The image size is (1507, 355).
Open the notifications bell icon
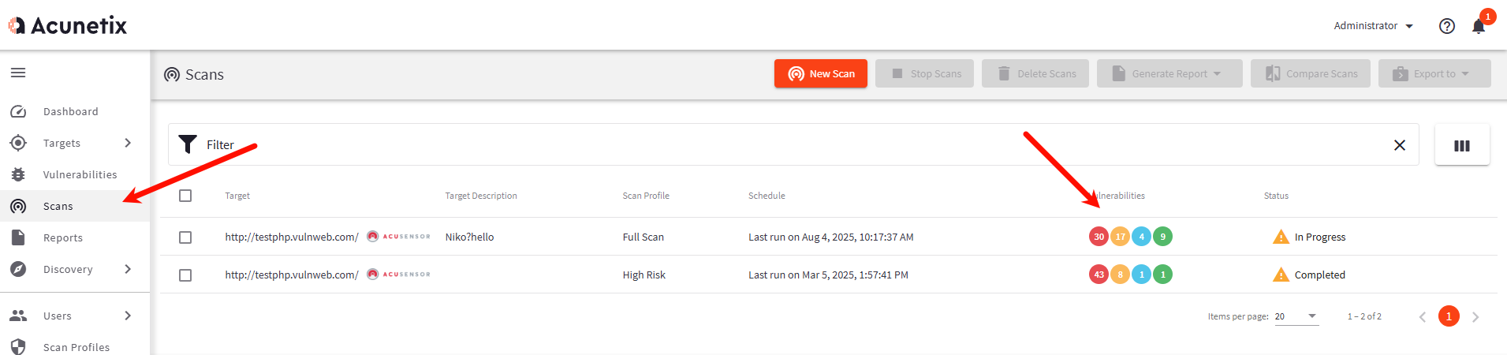pyautogui.click(x=1478, y=26)
